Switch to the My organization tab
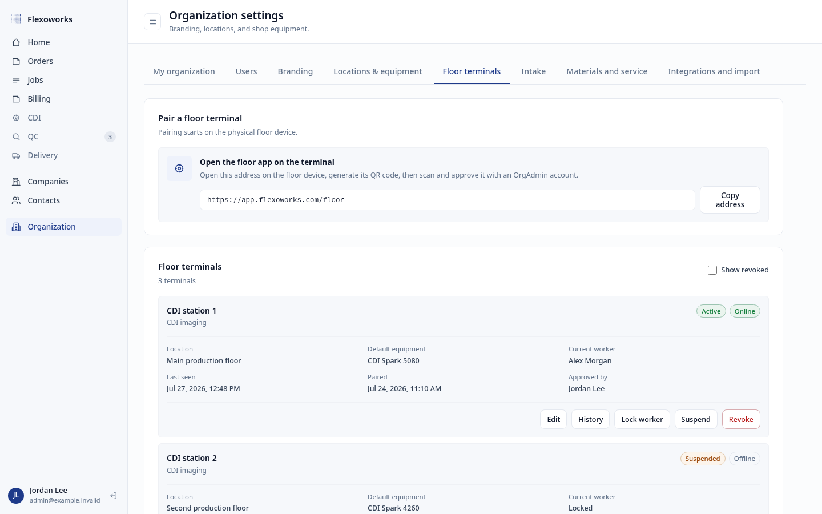 coord(184,71)
